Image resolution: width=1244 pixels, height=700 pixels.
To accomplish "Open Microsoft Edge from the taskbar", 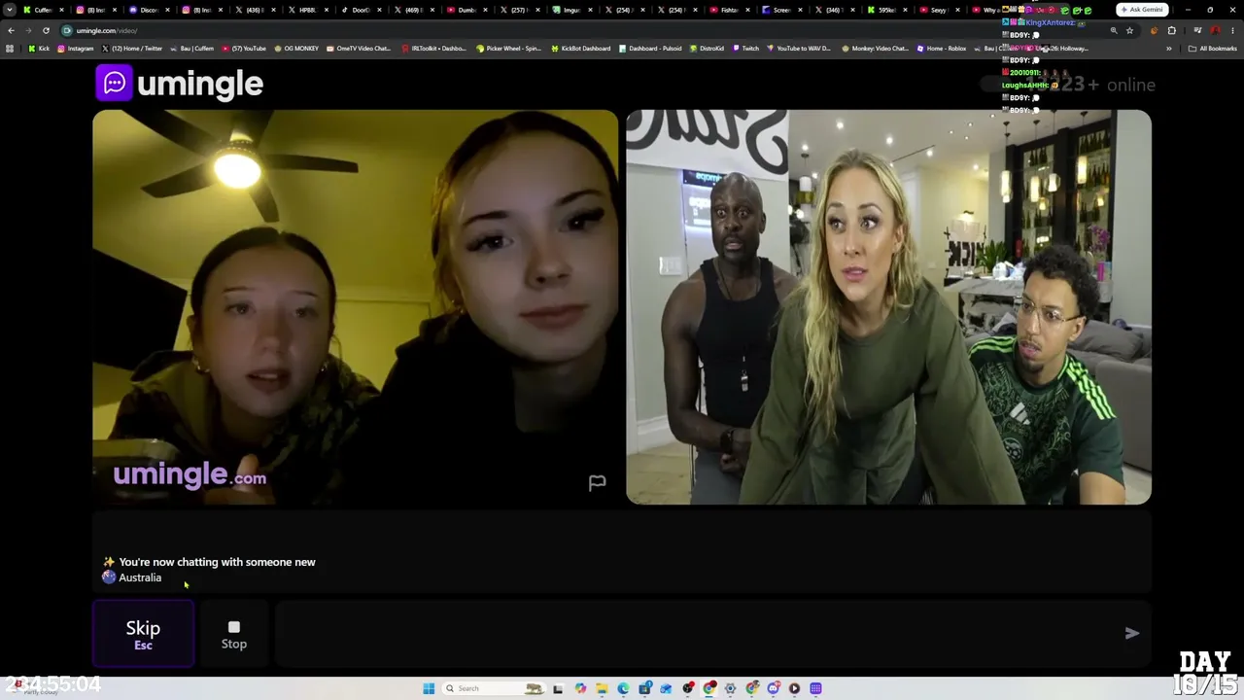I will click(623, 688).
